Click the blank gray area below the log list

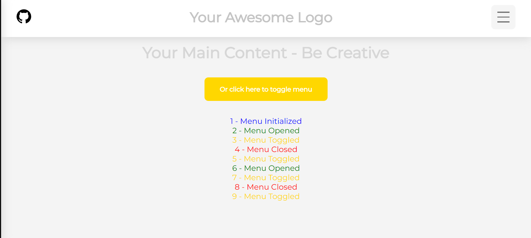coord(266,221)
